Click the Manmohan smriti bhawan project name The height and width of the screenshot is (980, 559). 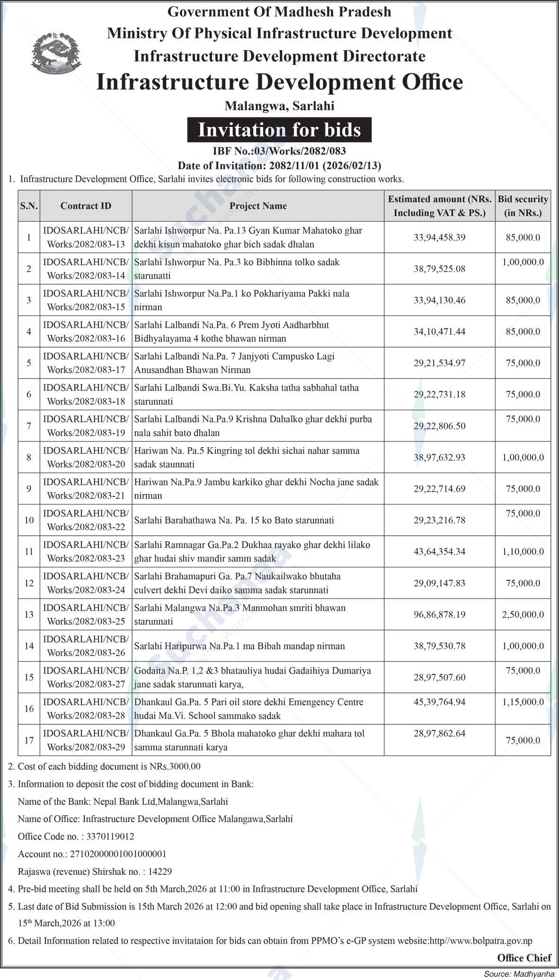click(240, 614)
